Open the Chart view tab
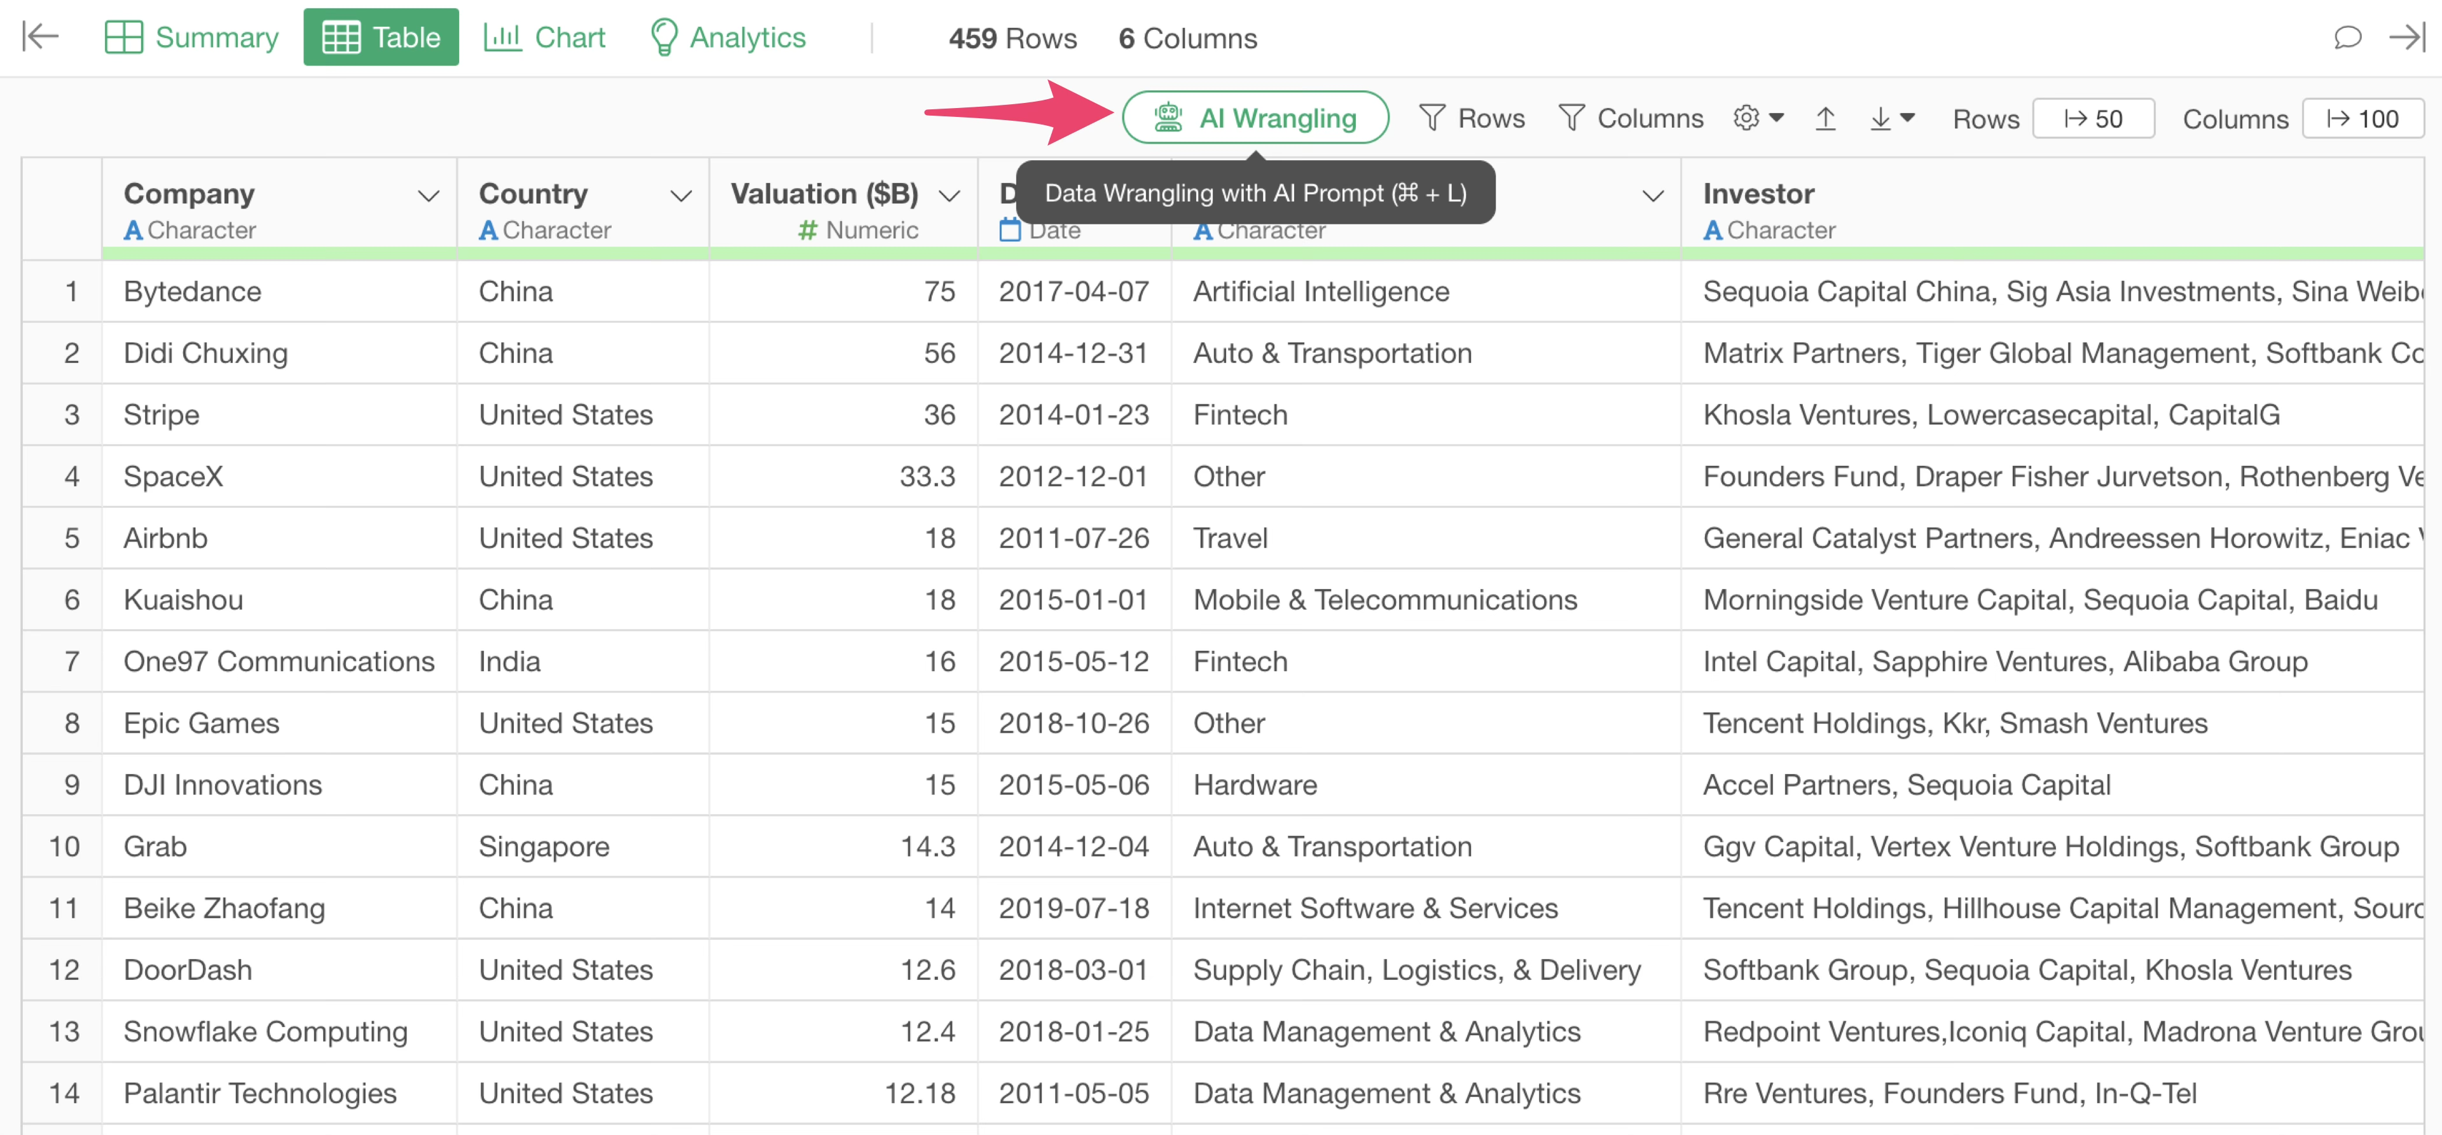The width and height of the screenshot is (2442, 1135). click(544, 37)
